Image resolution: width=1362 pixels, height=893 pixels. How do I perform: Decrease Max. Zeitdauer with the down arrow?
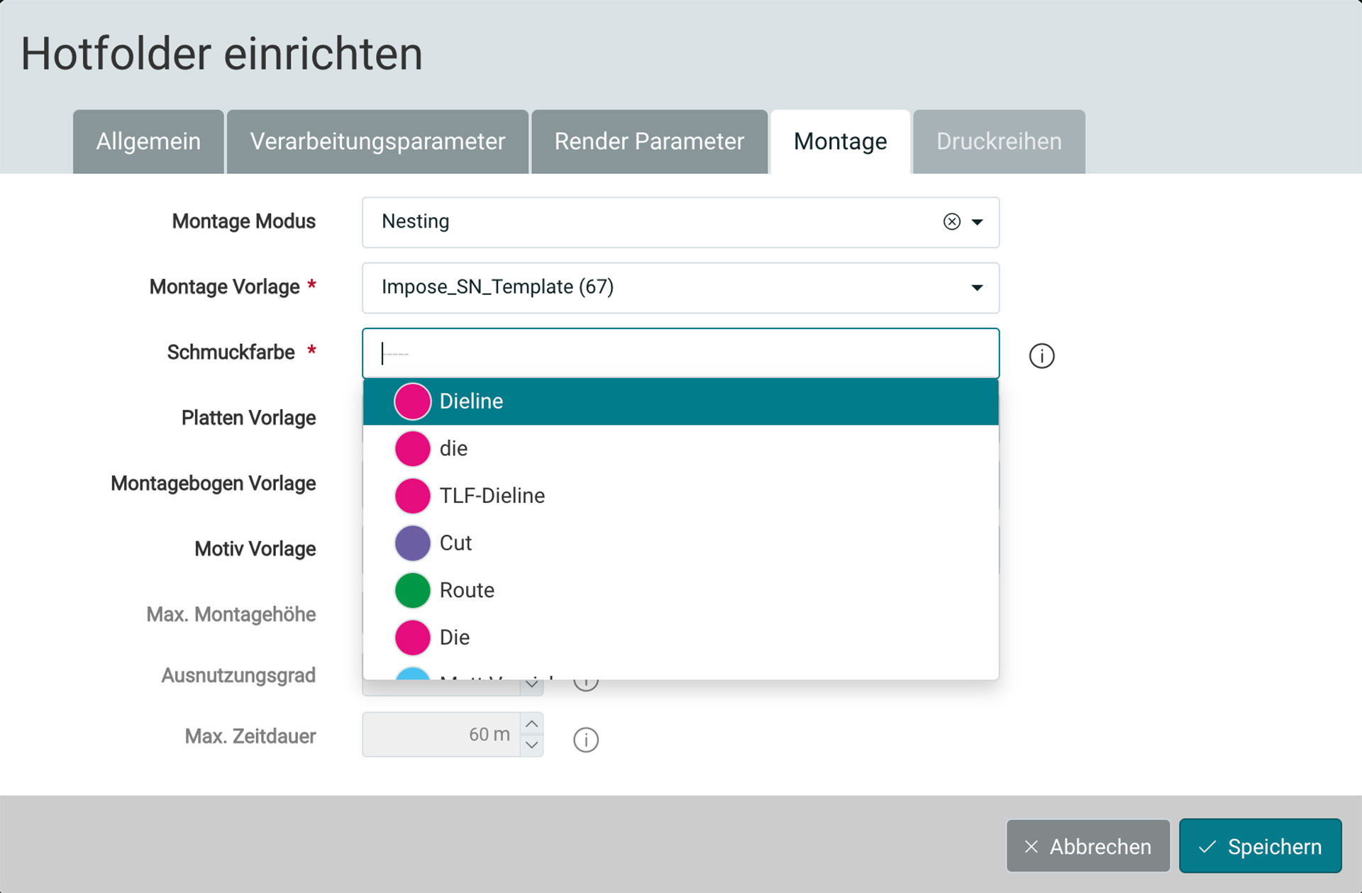(531, 745)
